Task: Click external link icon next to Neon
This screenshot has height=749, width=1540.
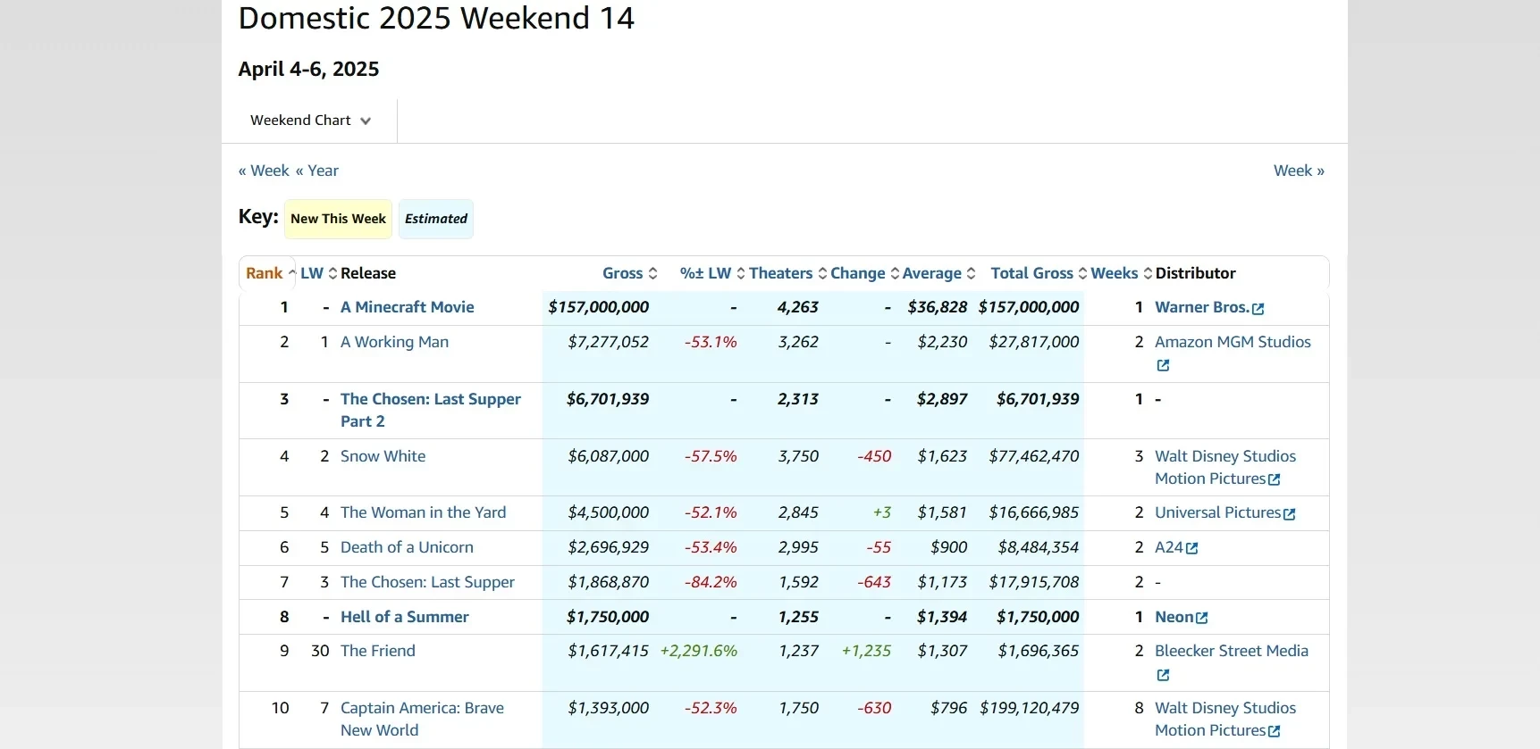Action: coord(1202,618)
